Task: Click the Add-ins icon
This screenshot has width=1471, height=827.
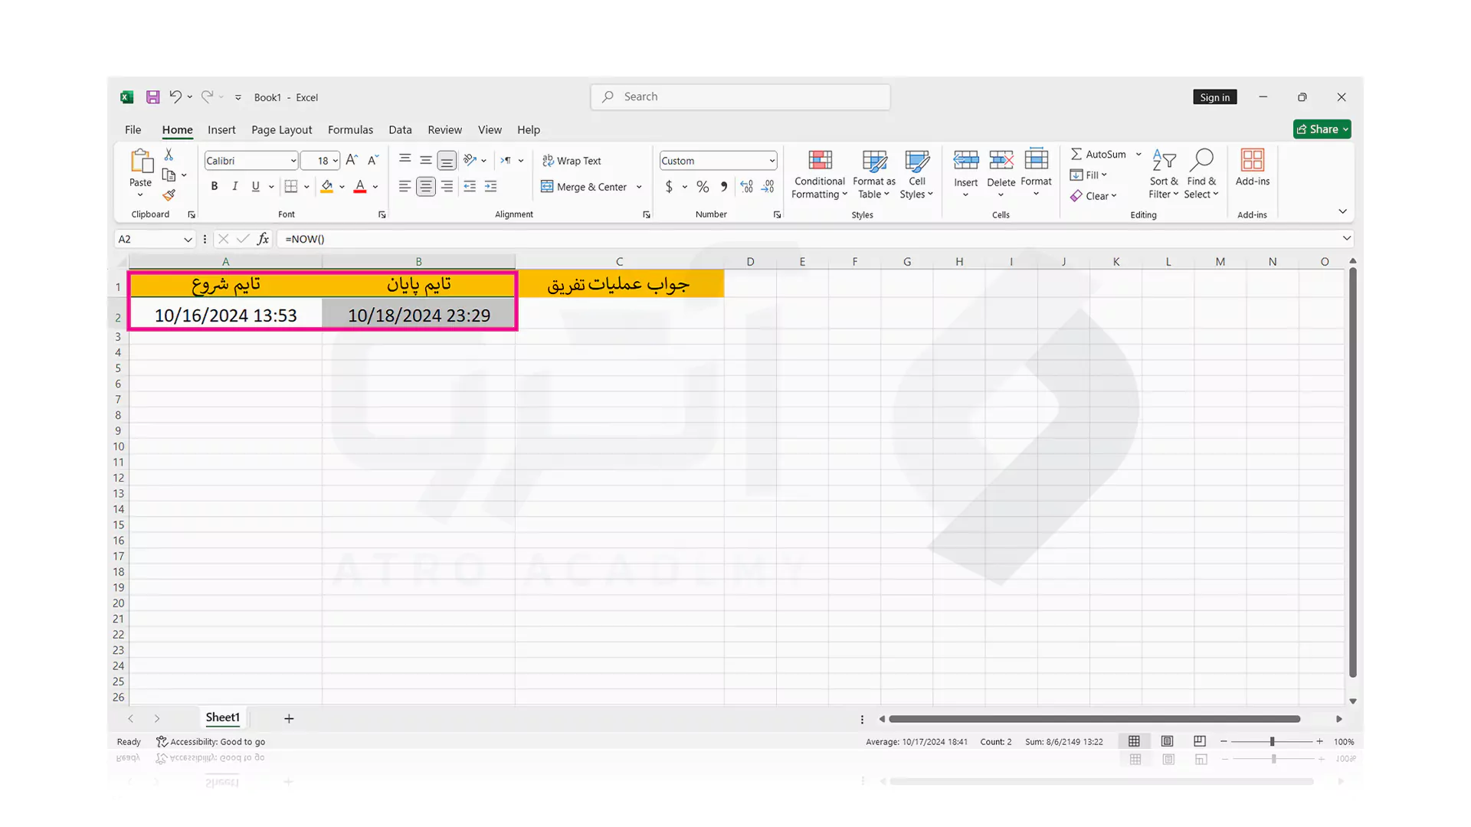Action: (x=1253, y=160)
